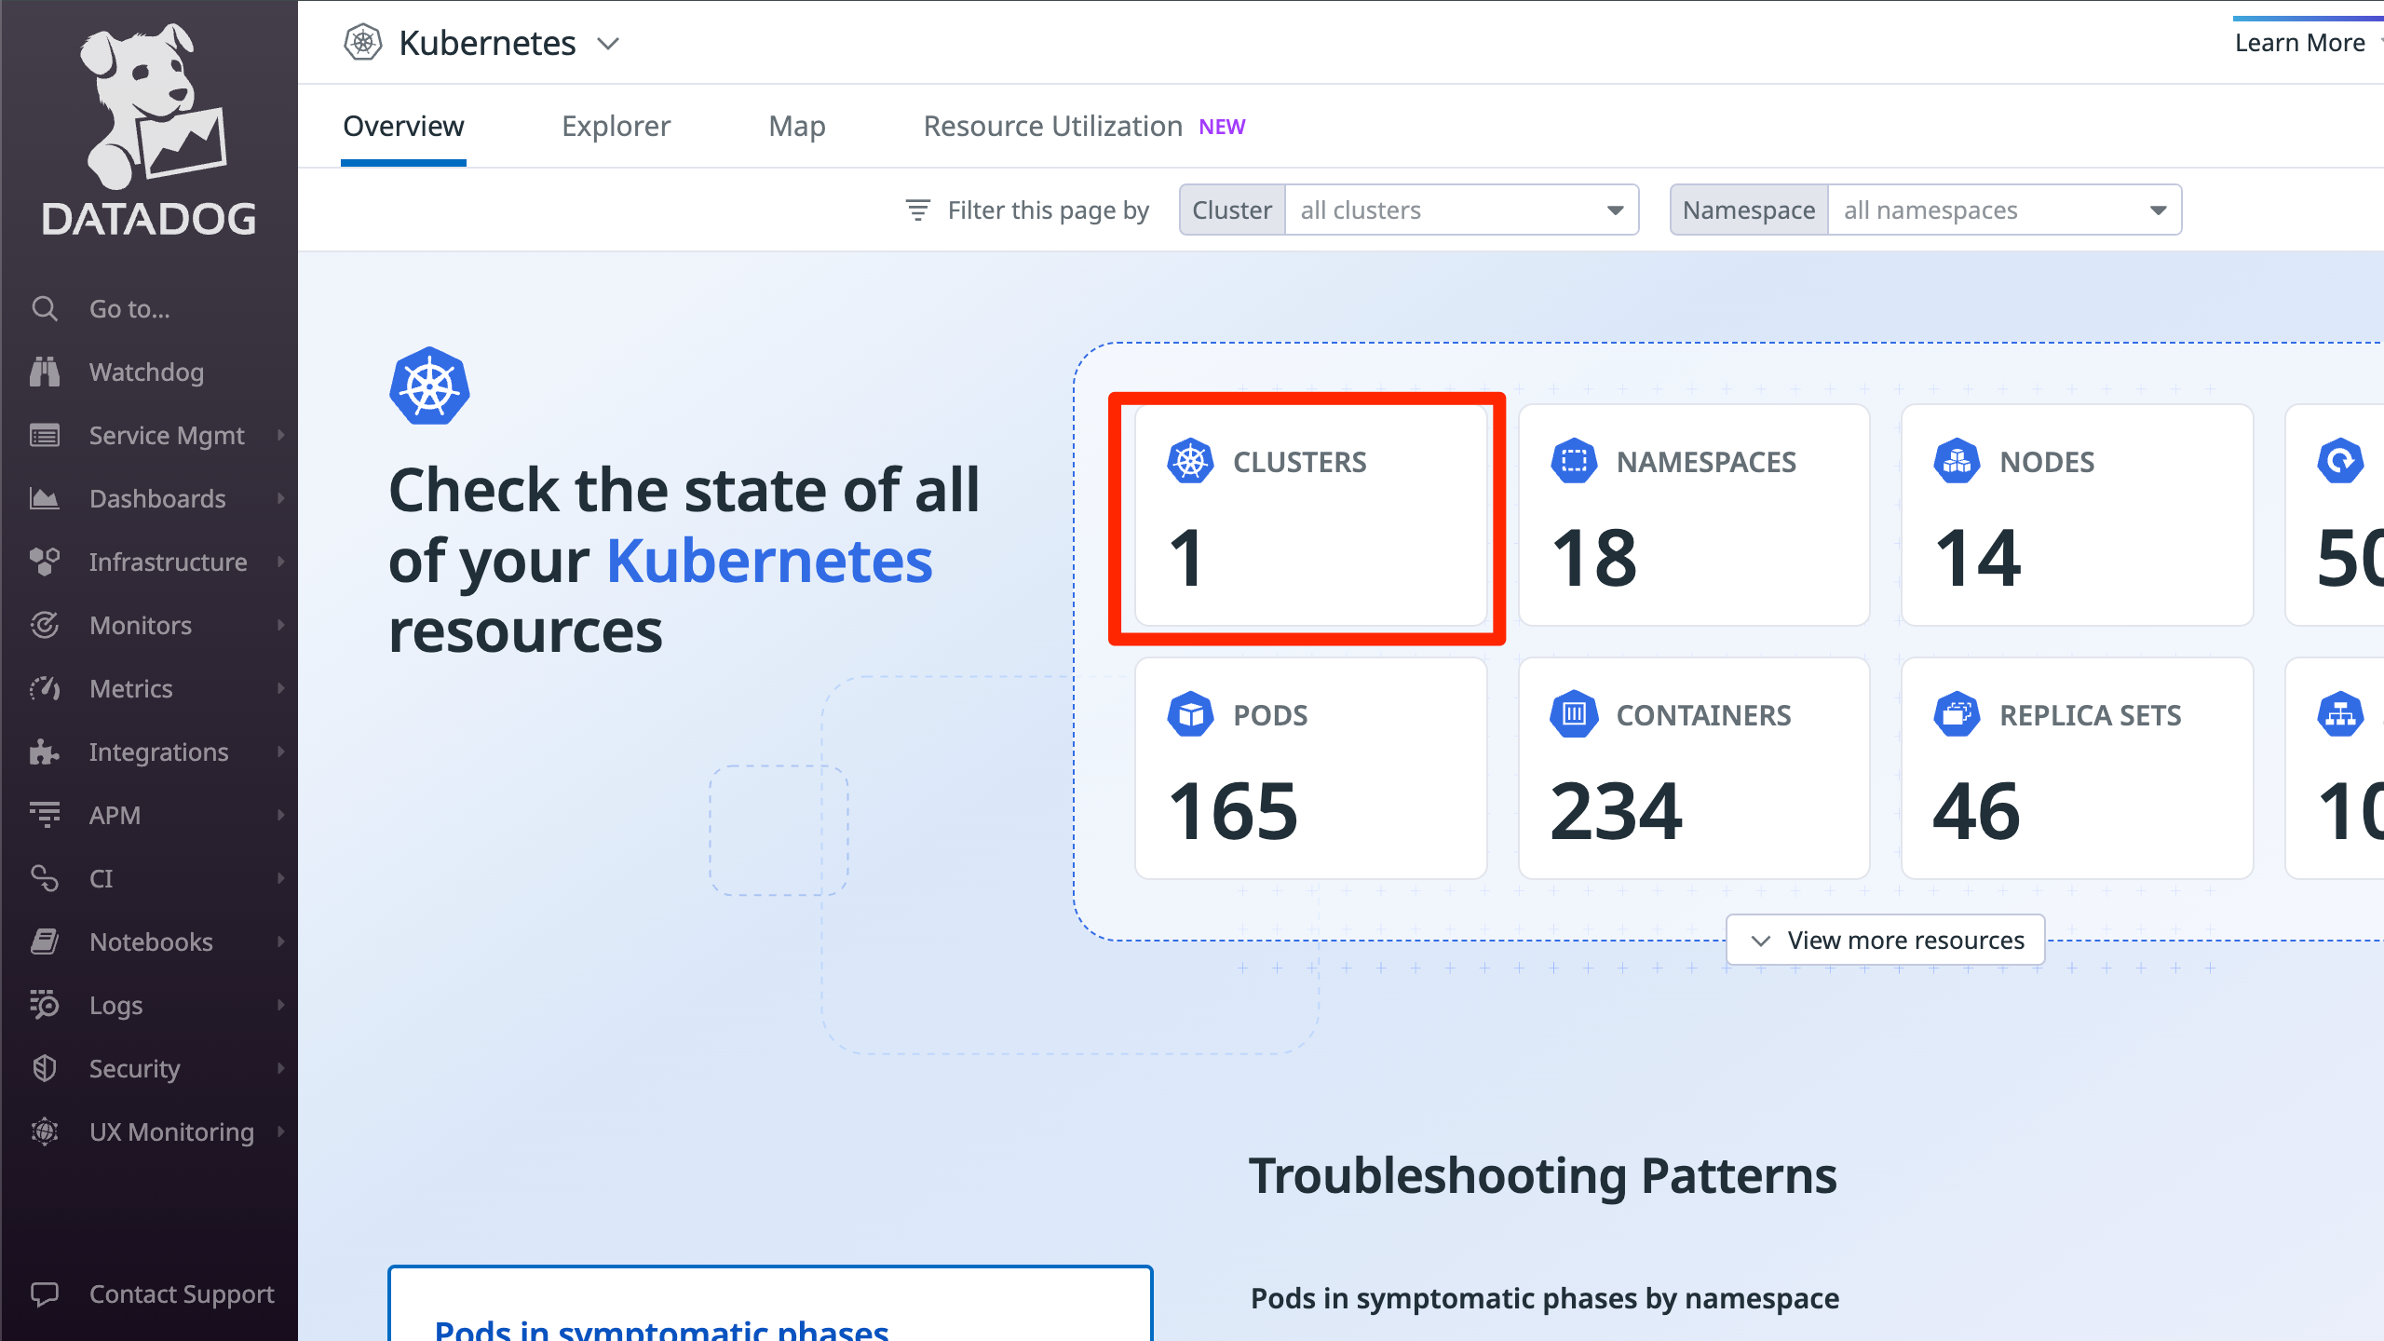
Task: Open the all clusters dropdown
Action: coord(1460,210)
